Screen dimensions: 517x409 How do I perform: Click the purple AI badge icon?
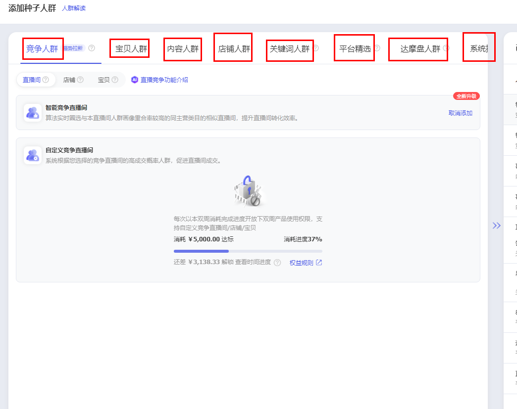click(135, 80)
